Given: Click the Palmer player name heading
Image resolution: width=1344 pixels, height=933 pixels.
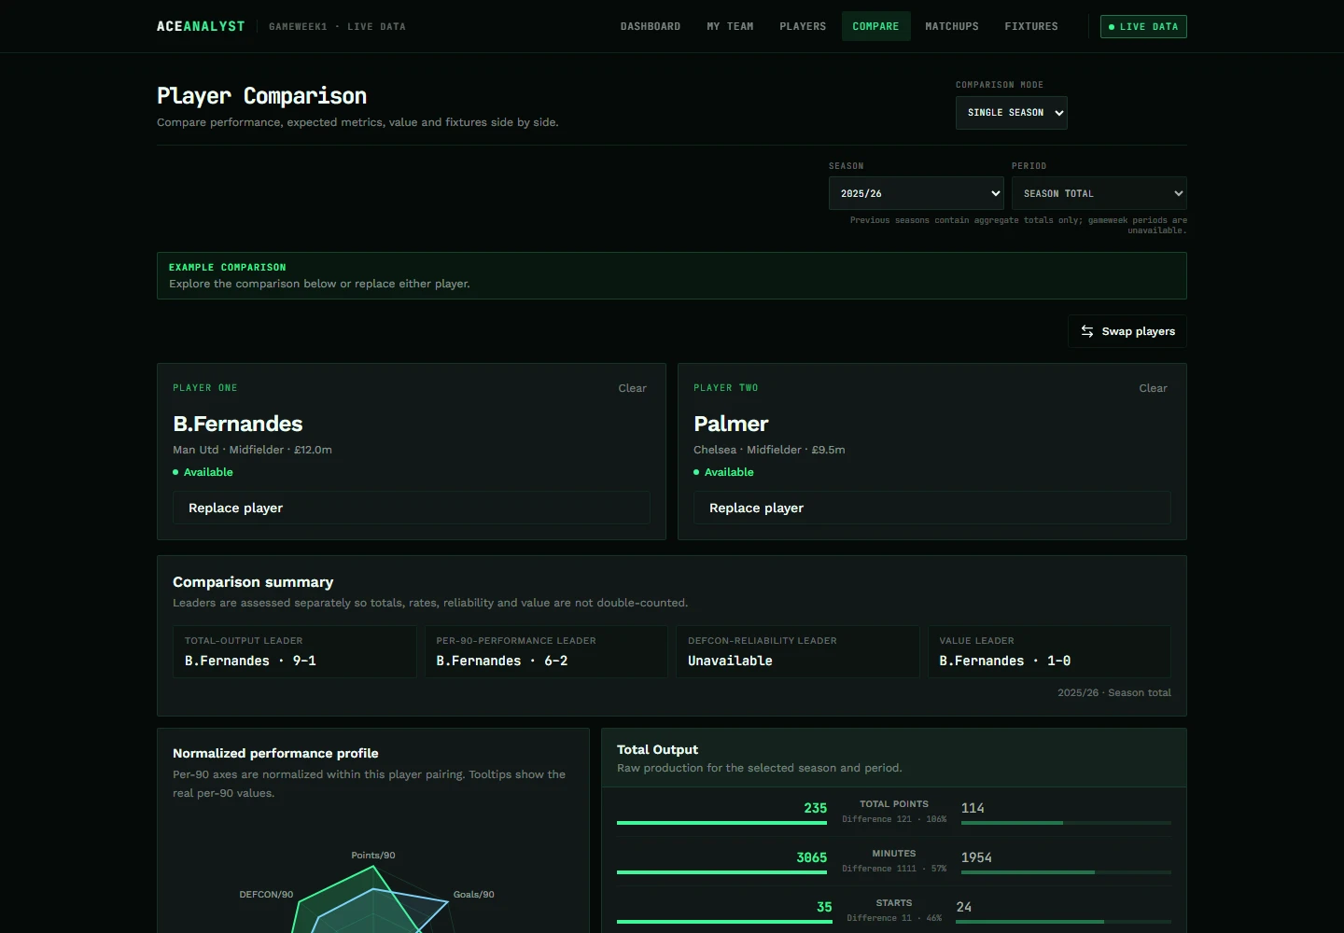Looking at the screenshot, I should (x=731, y=424).
